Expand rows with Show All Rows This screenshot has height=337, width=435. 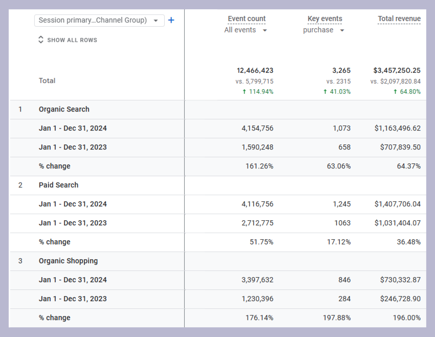click(68, 40)
